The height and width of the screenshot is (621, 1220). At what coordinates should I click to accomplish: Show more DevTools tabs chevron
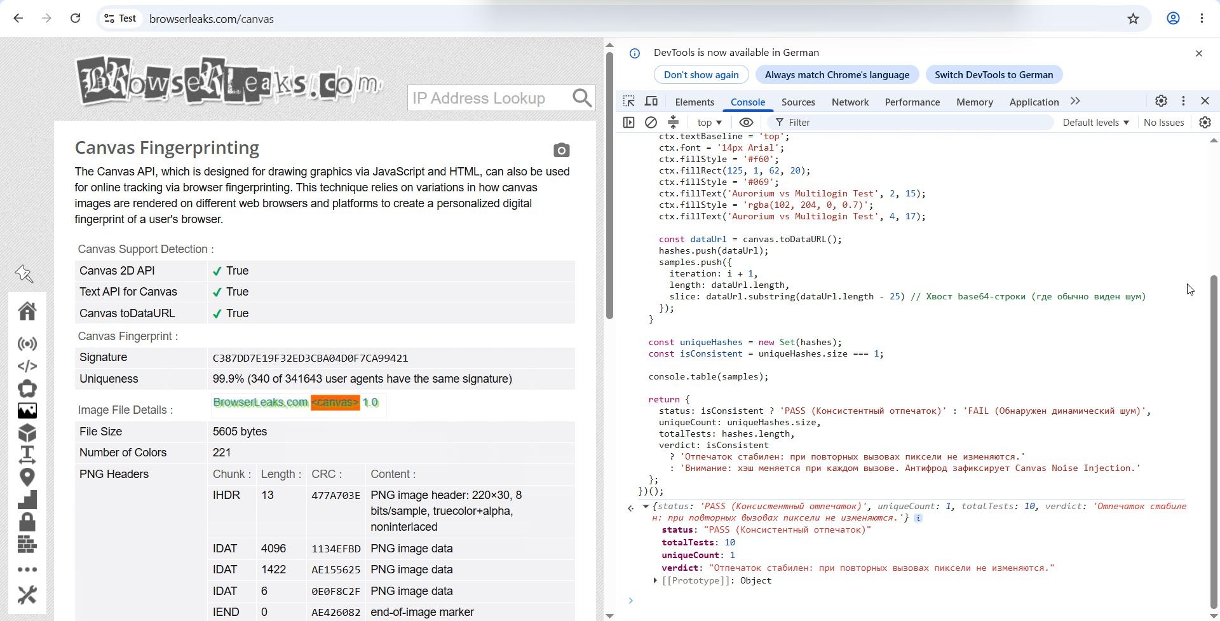coord(1075,101)
